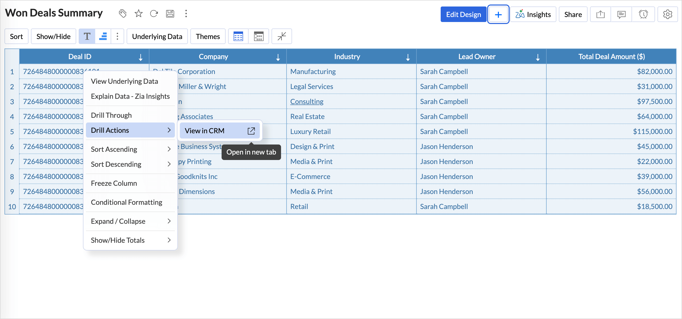This screenshot has height=319, width=682.
Task: Click the export icon next to Share
Action: tap(600, 14)
